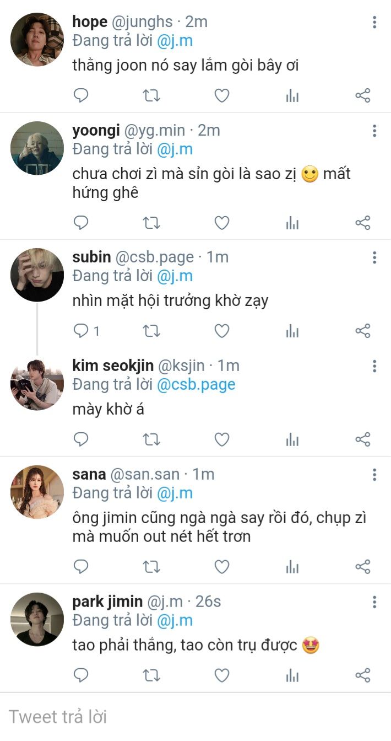Share kim seokjin's reply

[362, 439]
